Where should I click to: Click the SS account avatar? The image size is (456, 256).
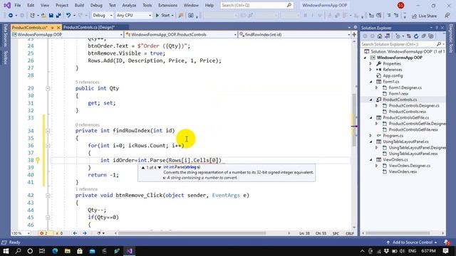click(x=400, y=5)
